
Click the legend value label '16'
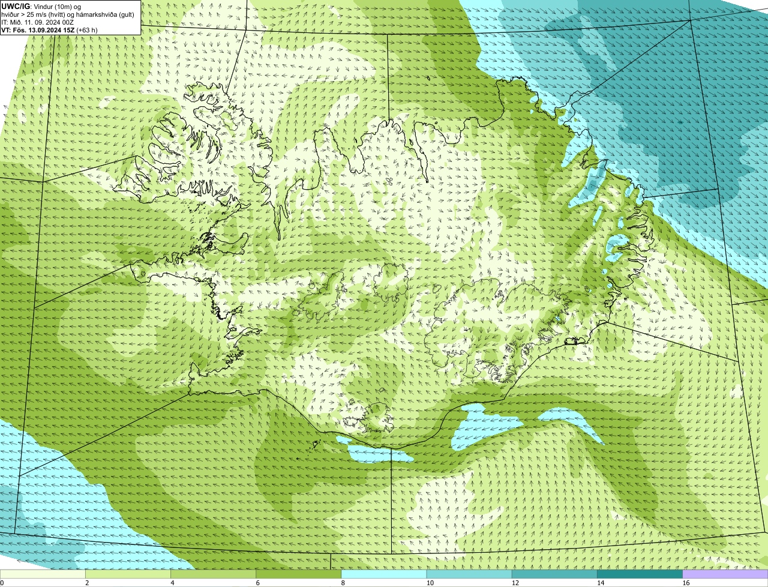[x=686, y=583]
